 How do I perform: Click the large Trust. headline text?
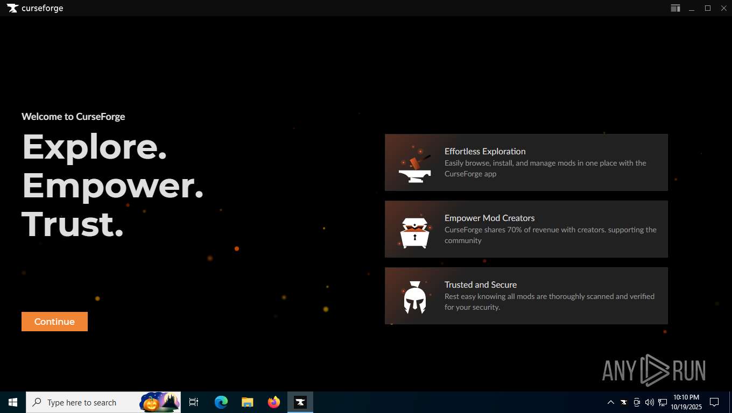click(x=73, y=224)
